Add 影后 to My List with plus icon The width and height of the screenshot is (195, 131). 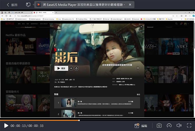pyautogui.click(x=71, y=68)
